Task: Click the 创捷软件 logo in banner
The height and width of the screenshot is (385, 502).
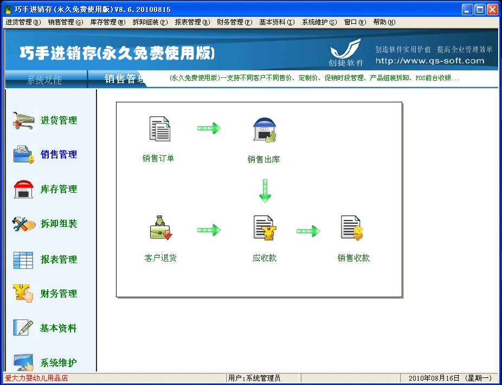Action: click(346, 53)
